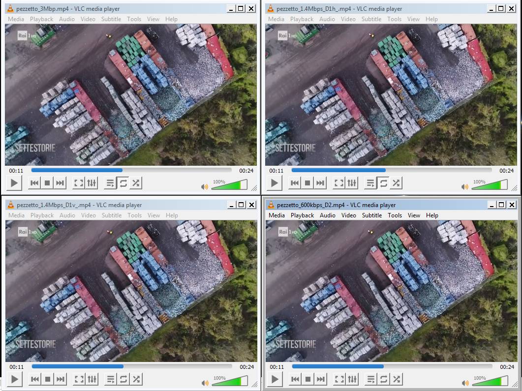Toggle loop mode in pezzetto_1.4Mbps_D1h_ window
Screen dimensions: 522x391
click(x=384, y=183)
